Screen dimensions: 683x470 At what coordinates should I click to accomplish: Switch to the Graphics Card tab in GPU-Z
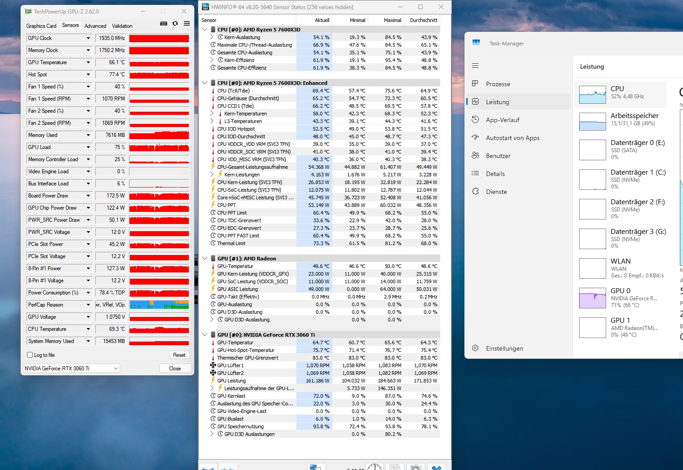click(x=41, y=26)
